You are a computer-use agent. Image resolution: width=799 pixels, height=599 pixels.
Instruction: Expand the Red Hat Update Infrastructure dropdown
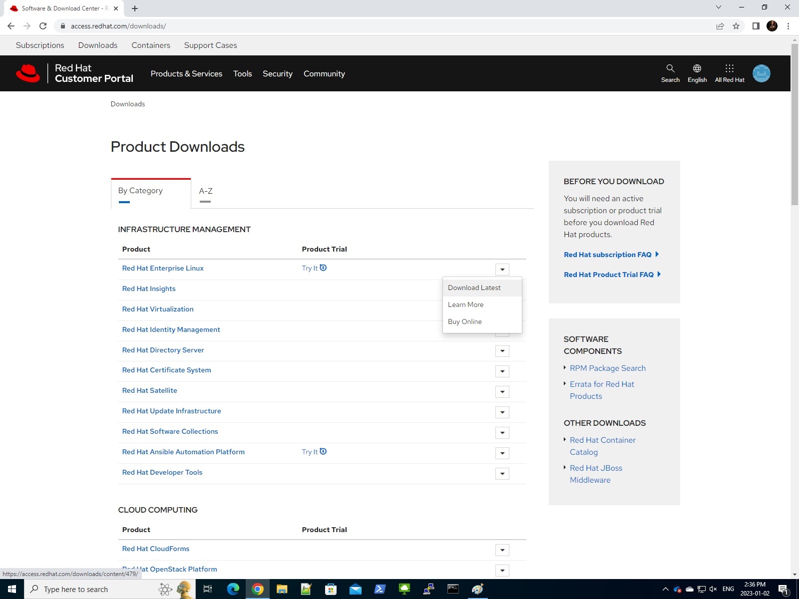click(x=502, y=412)
